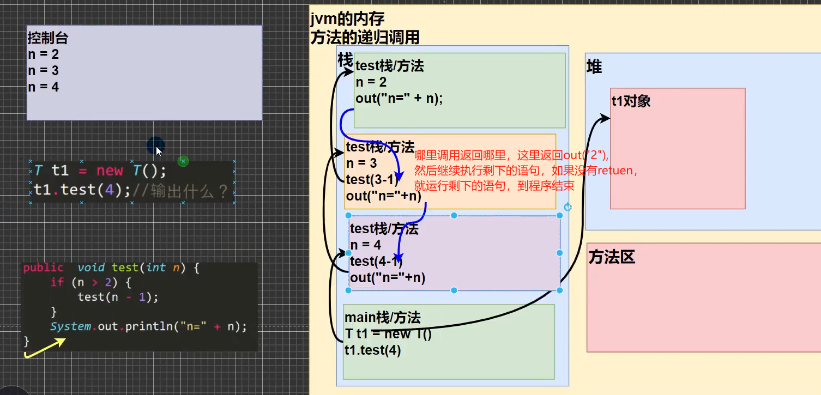
Task: Select the green test栈/方法 frame with n = 2
Action: coord(460,90)
